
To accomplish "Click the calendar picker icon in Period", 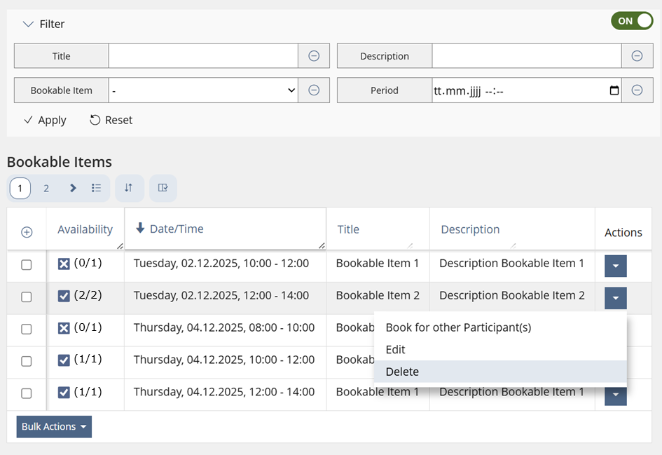I will coord(614,90).
